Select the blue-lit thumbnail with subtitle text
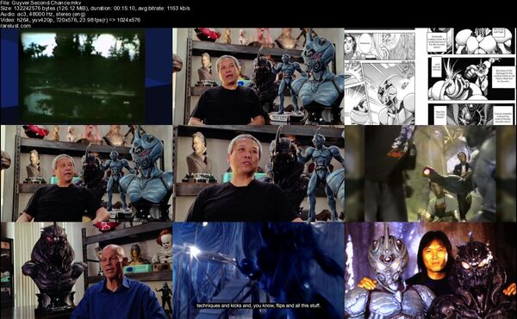The width and height of the screenshot is (517, 319). (258, 271)
